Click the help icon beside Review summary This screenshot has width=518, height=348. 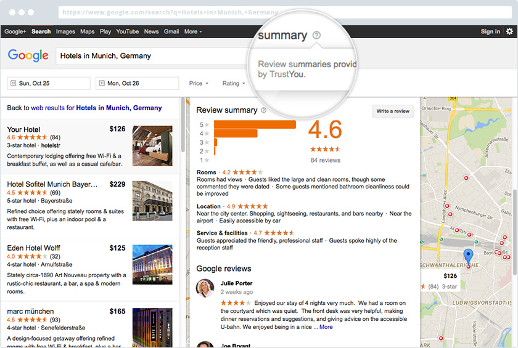coord(264,110)
